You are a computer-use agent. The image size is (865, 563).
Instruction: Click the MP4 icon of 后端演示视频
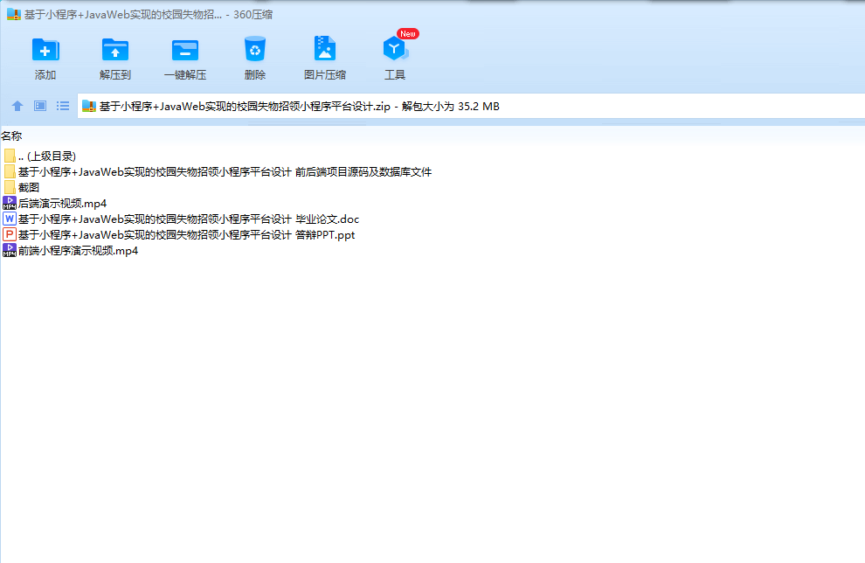coord(10,203)
